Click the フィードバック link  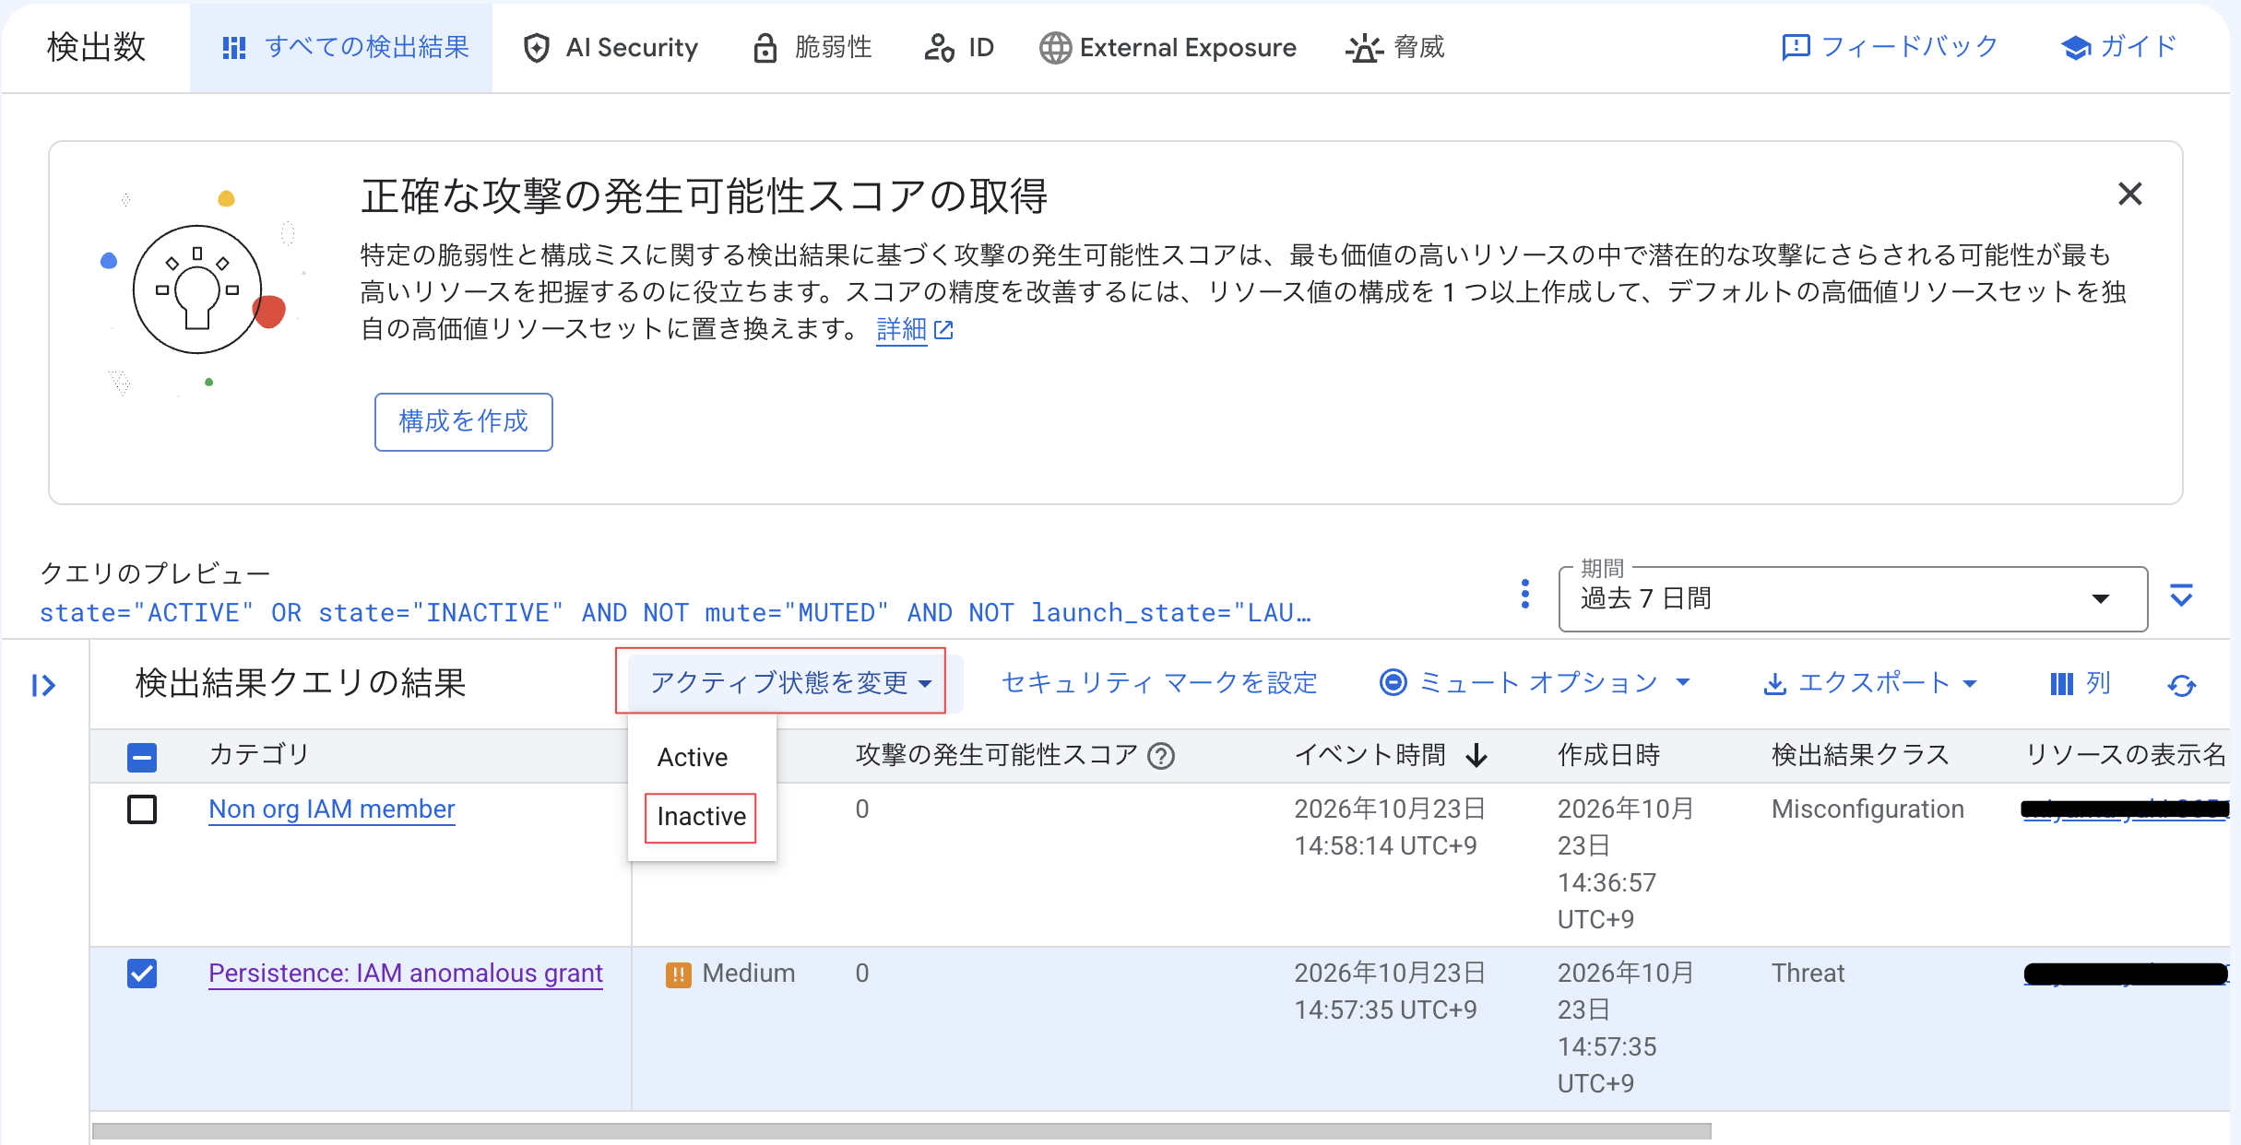coord(1890,47)
